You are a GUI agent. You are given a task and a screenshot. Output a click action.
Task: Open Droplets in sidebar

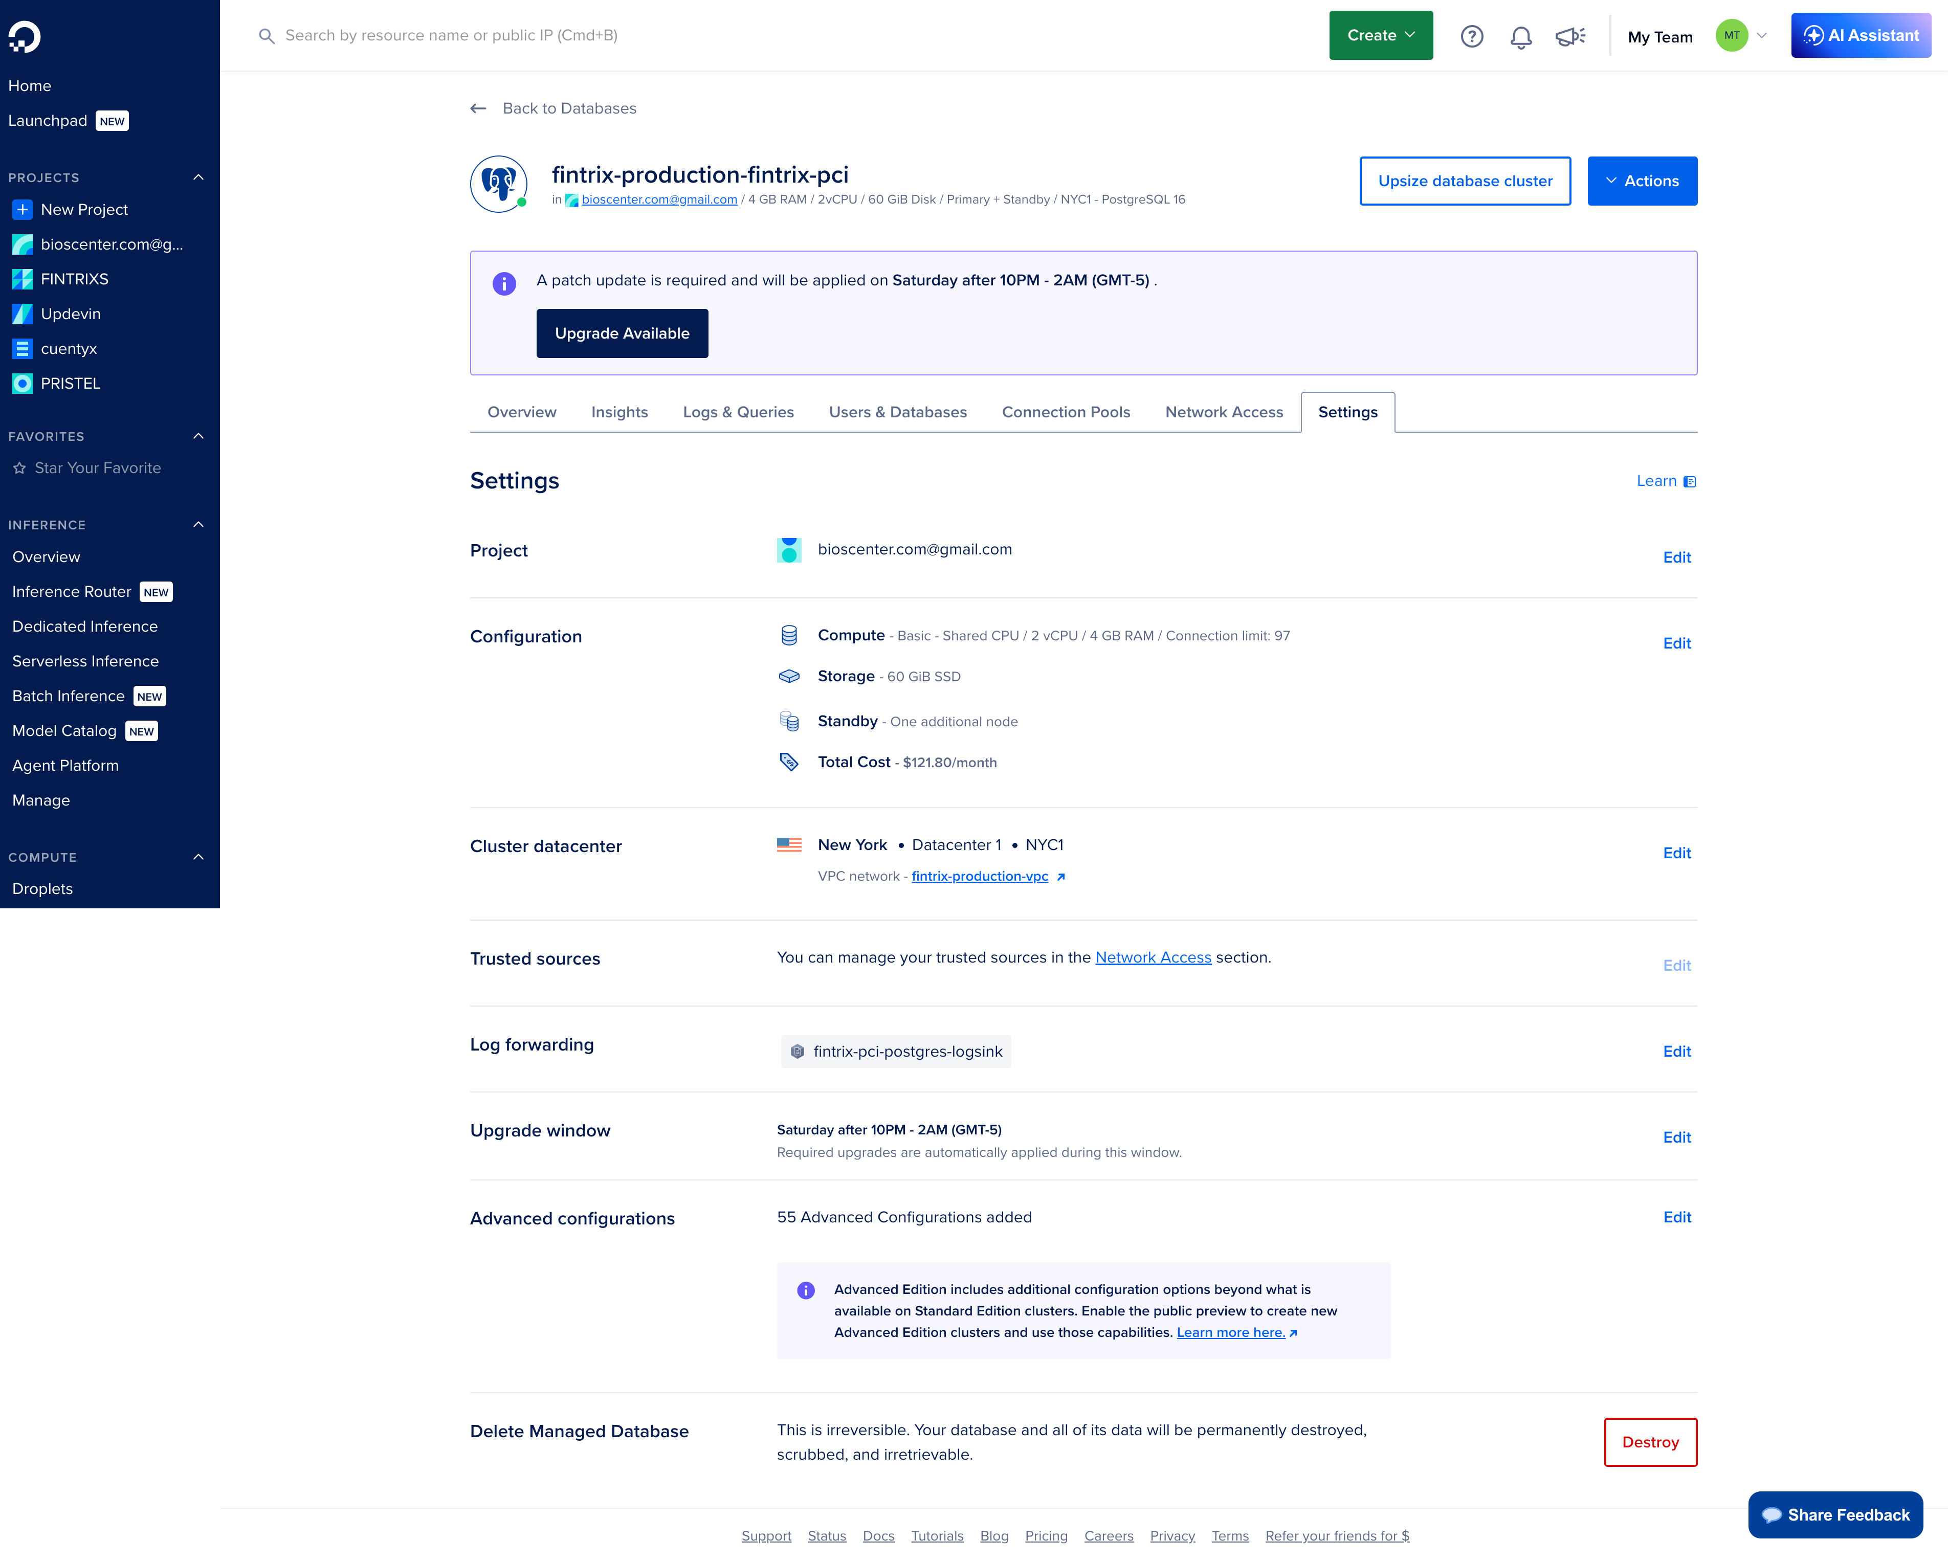[x=42, y=889]
